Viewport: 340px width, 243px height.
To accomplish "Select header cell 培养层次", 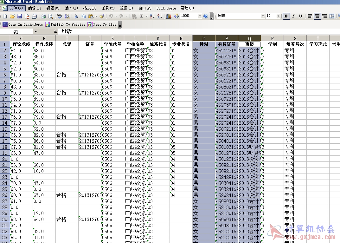I will pyautogui.click(x=295, y=44).
